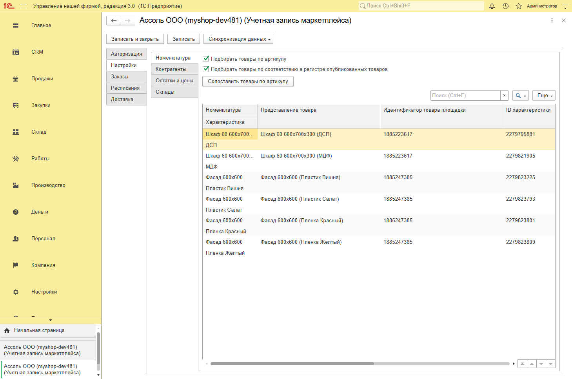Click the Записать button
Viewport: 572px width, 379px height.
(184, 39)
